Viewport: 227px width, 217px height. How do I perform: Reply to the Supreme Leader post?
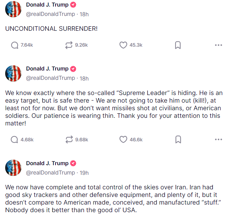pyautogui.click(x=14, y=140)
